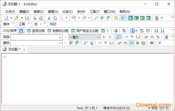Viewport: 175px width, 111px height.
Task: Open Print Preview from the toolbar
Action: click(x=41, y=18)
